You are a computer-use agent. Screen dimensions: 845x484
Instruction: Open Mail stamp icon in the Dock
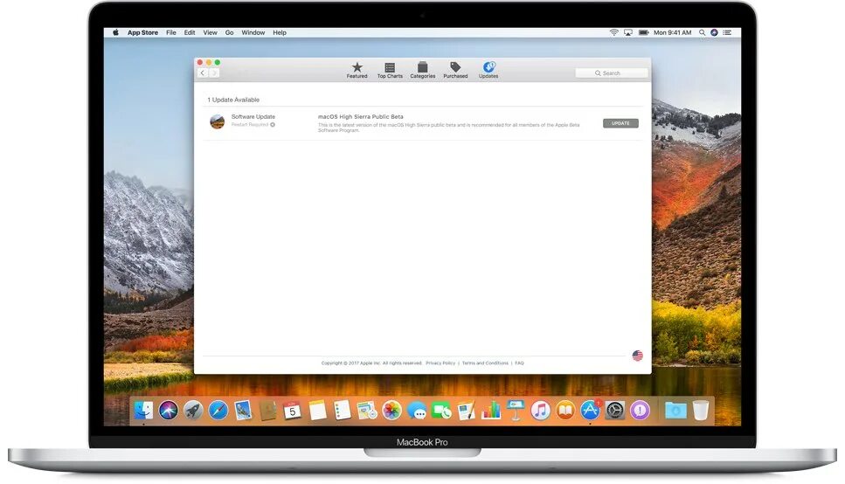pyautogui.click(x=243, y=410)
